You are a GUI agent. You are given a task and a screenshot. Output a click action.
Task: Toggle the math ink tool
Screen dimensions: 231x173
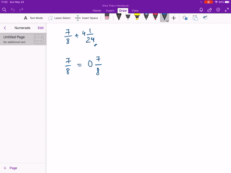coord(205,18)
